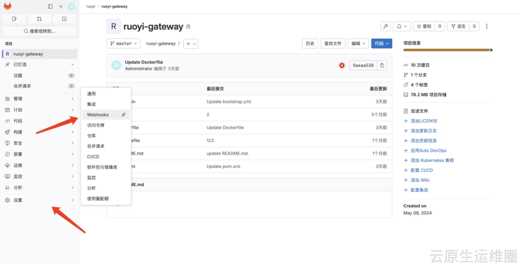Expand the 运维 sidebar menu
The image size is (518, 264).
click(40, 165)
